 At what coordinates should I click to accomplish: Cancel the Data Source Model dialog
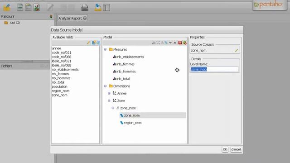(236, 149)
